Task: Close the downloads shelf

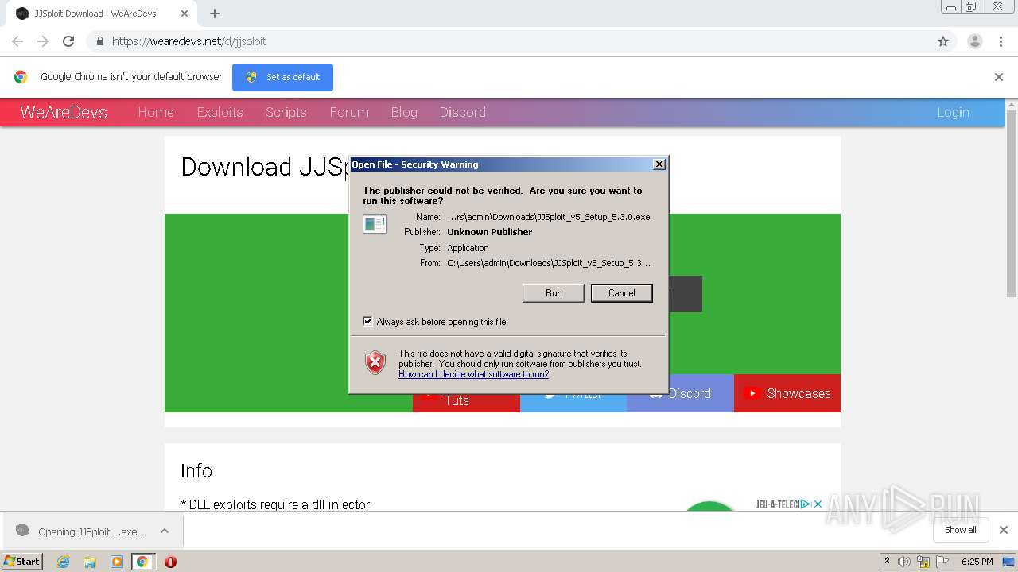Action: 1003,530
